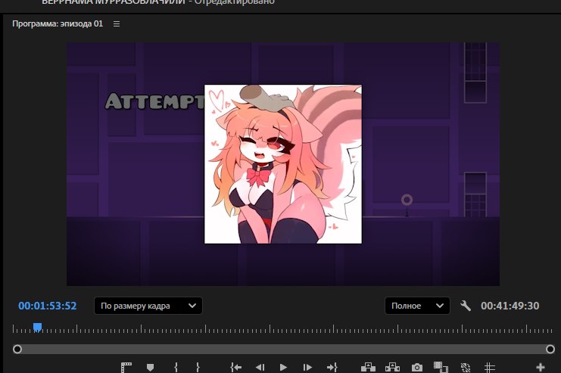
Task: Click the fox character image in preview
Action: (283, 164)
